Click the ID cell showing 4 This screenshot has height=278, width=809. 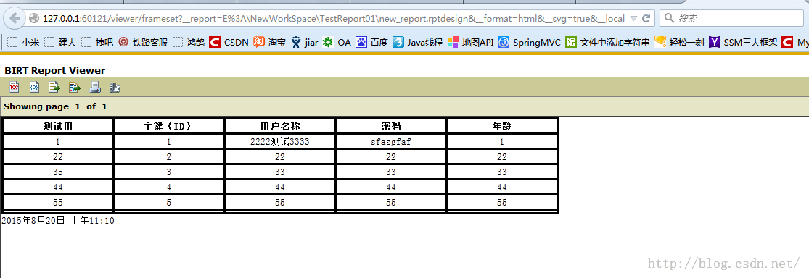[169, 188]
